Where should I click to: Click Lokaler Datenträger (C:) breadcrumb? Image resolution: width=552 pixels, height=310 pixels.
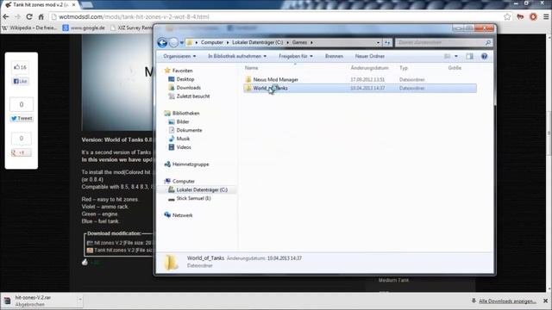point(257,42)
